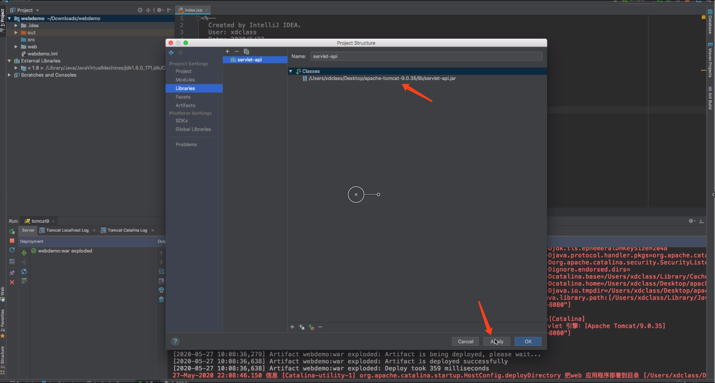
Task: Click the Deploy All green icon
Action: (x=24, y=252)
